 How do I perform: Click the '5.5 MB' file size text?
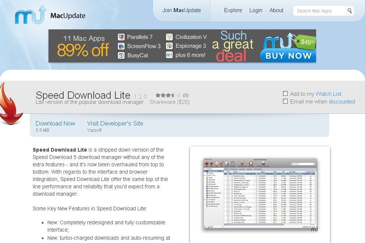point(42,130)
